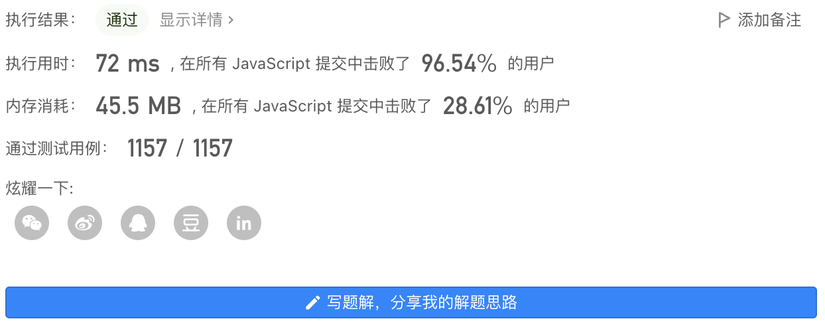Viewport: 825px width, 325px height.
Task: Select the 72 ms runtime value
Action: [128, 64]
